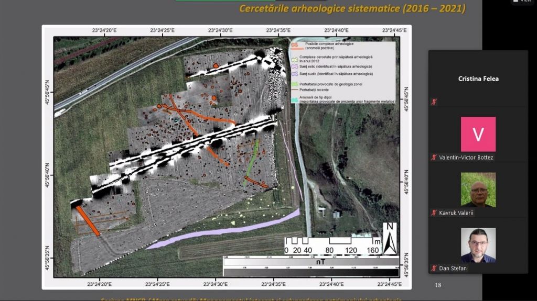Select Kavruk Valerii's video thumbnail
537x301 pixels.
point(478,189)
